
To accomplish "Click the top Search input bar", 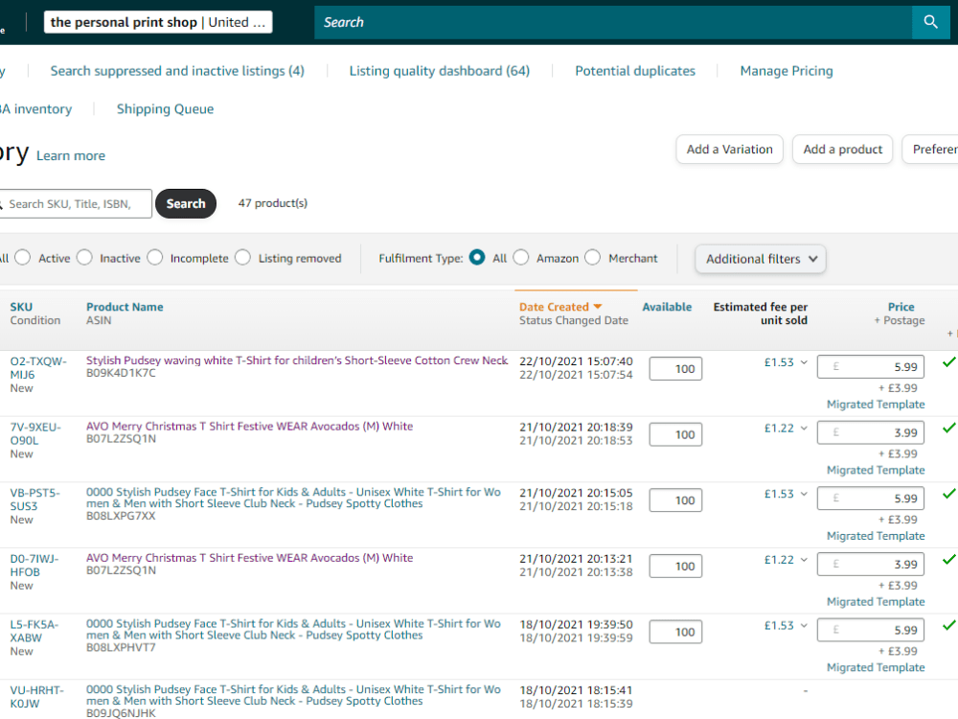I will pos(613,23).
